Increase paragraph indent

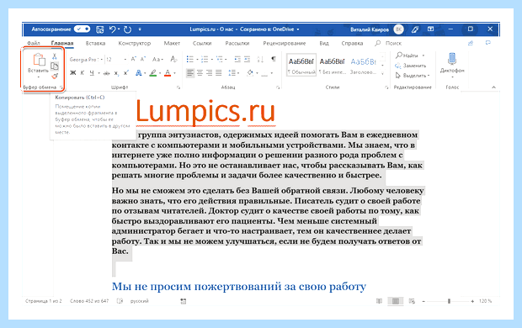coord(247,59)
